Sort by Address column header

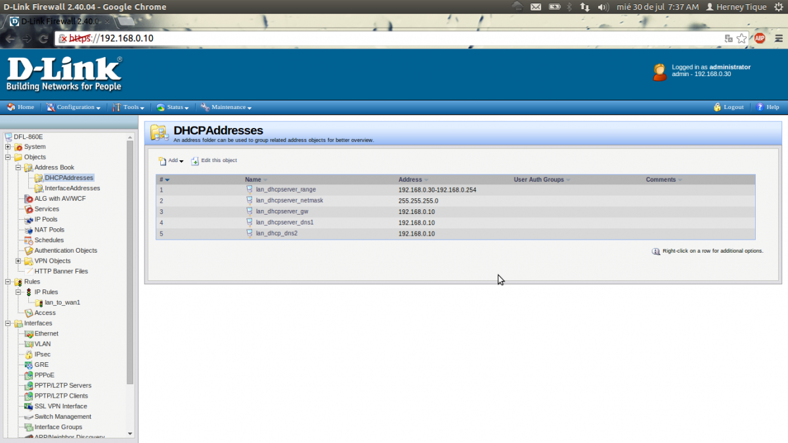tap(413, 179)
